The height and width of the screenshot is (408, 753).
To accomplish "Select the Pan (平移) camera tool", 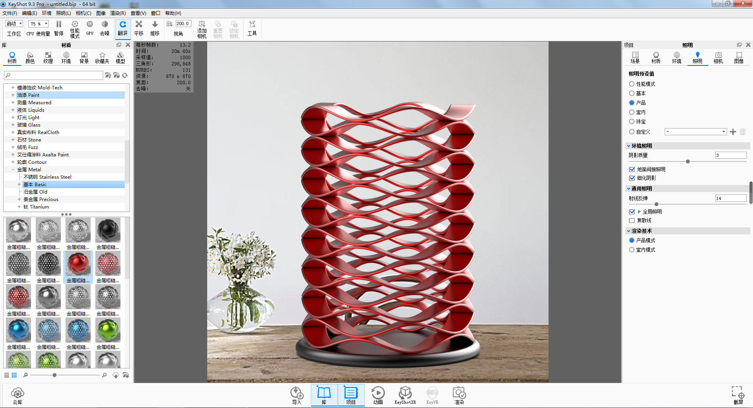I will pyautogui.click(x=139, y=29).
